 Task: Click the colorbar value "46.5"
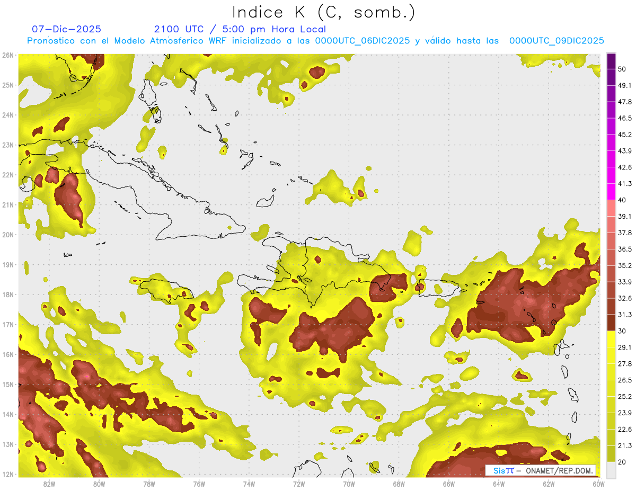click(x=625, y=118)
